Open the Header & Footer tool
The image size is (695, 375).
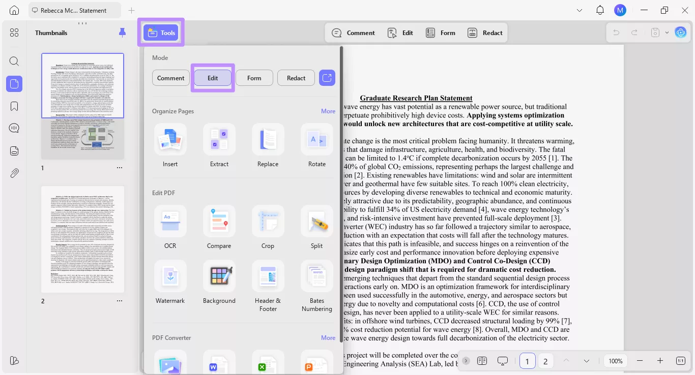tap(268, 286)
